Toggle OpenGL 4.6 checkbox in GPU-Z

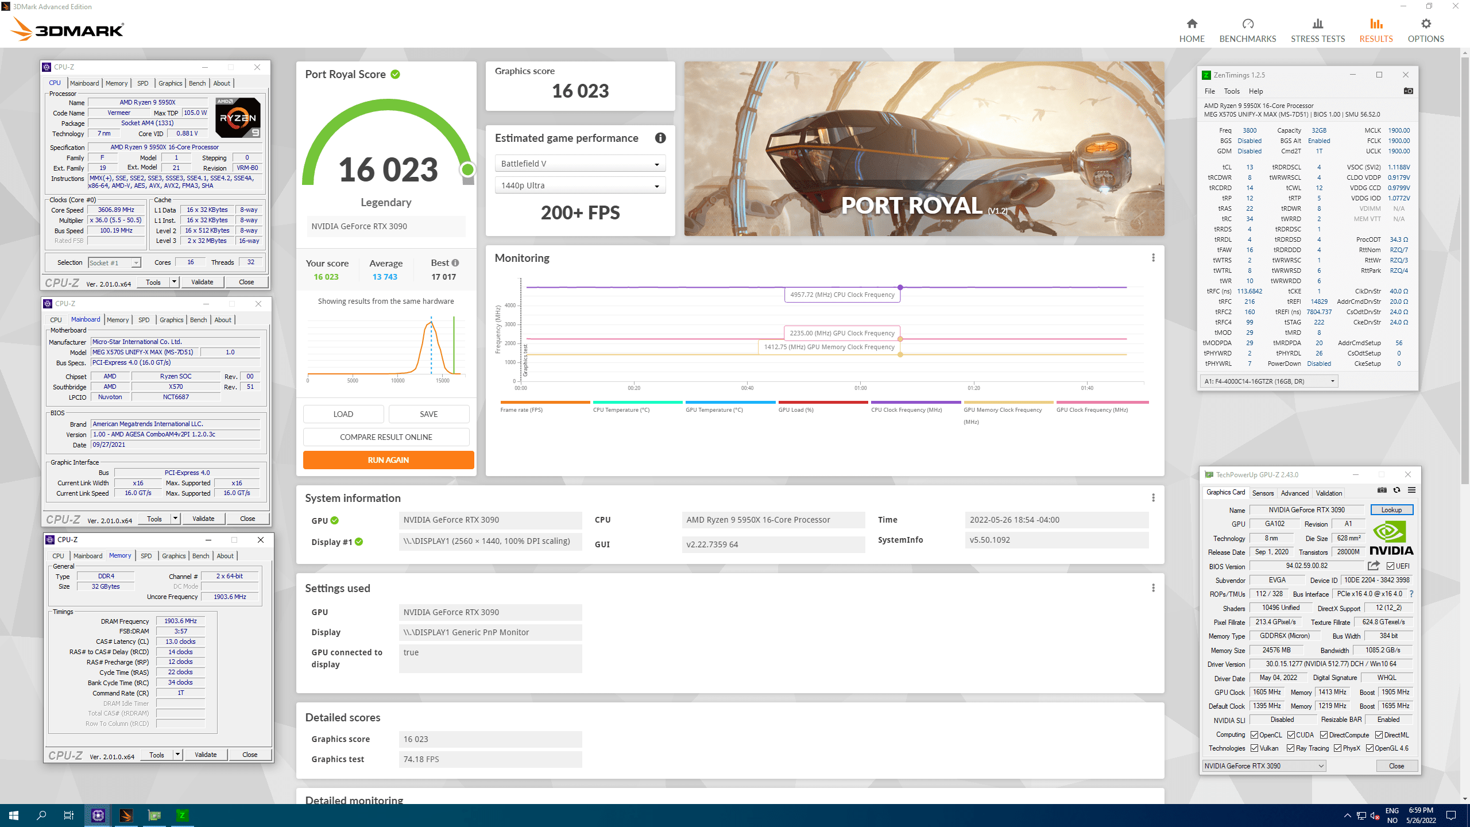(1370, 748)
